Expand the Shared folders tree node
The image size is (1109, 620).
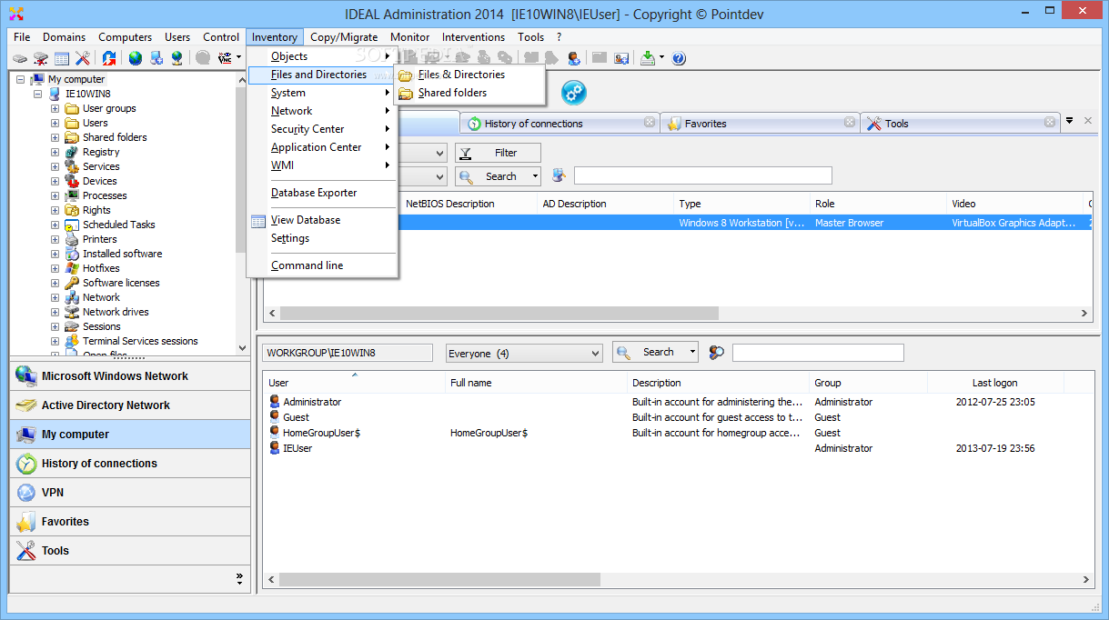pos(55,137)
